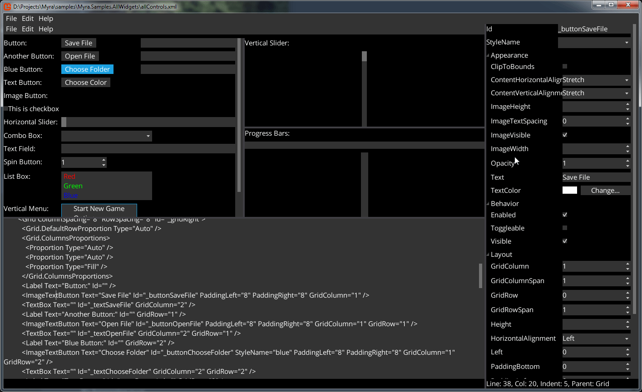Click the Change... button for TextColor

pyautogui.click(x=605, y=191)
